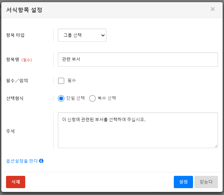Close the dialog using the X icon
Screen dimensions: 224x195
point(213,9)
